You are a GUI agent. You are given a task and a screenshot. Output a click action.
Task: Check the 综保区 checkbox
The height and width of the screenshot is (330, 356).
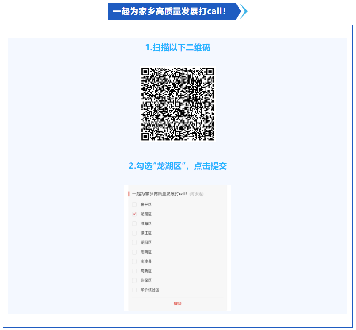click(x=135, y=280)
